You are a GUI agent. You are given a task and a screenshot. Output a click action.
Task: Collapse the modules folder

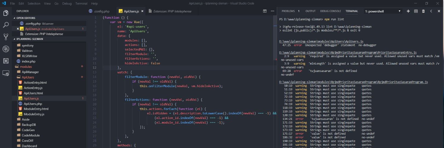point(26,67)
